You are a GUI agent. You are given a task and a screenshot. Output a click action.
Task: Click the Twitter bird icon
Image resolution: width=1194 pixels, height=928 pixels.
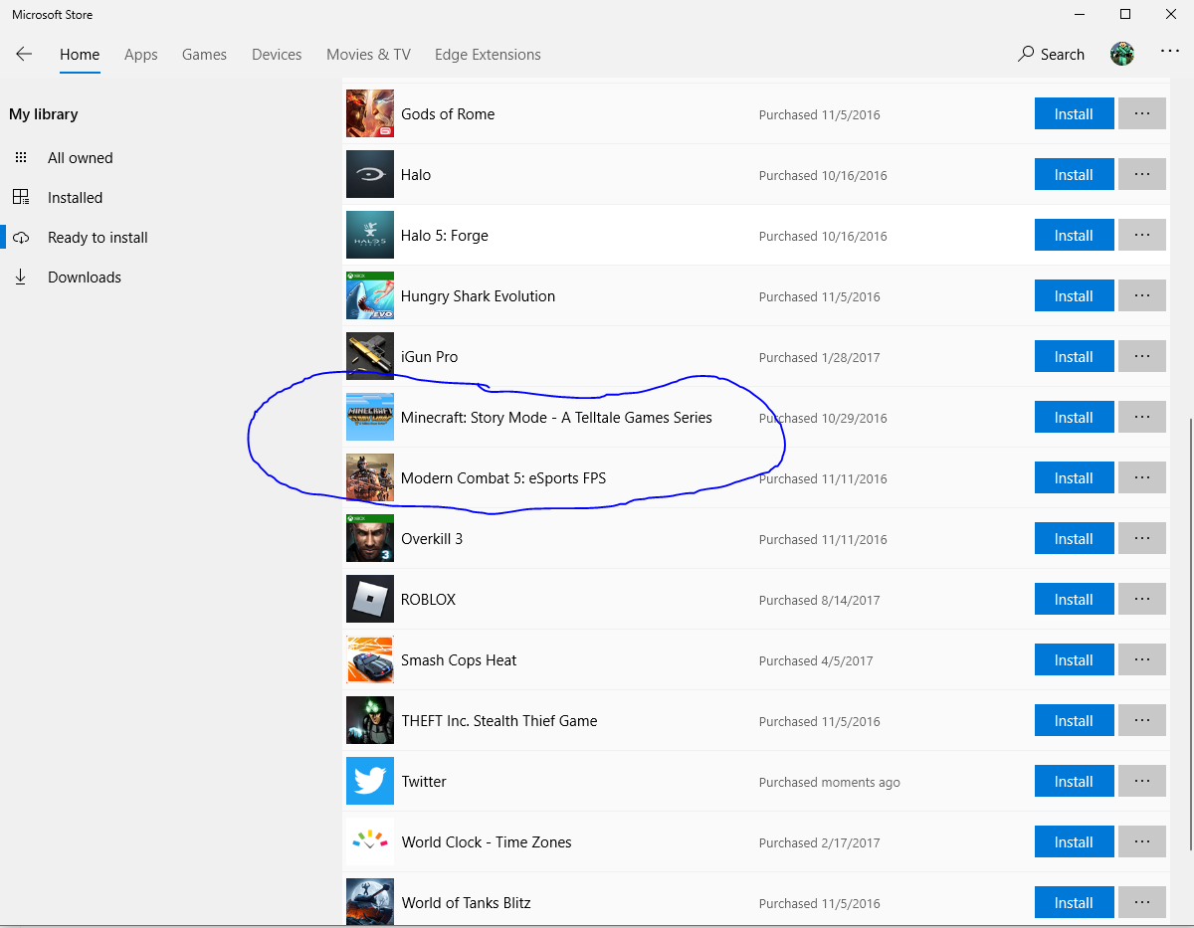coord(370,781)
